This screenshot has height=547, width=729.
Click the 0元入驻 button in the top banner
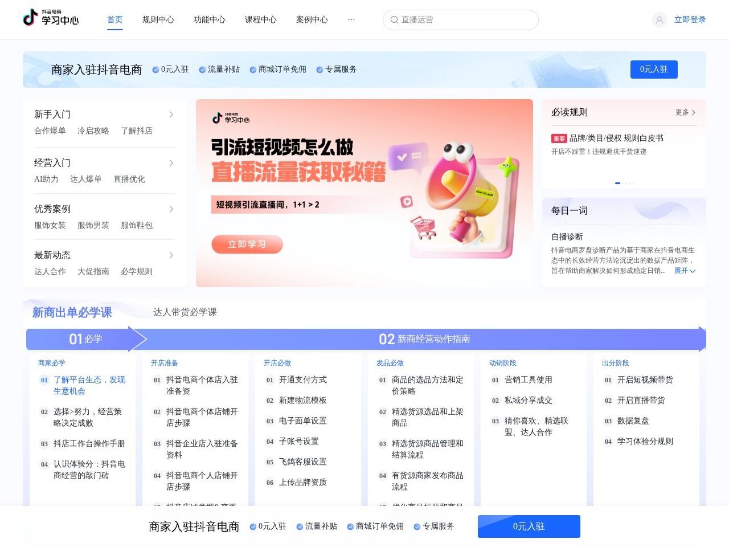(654, 70)
